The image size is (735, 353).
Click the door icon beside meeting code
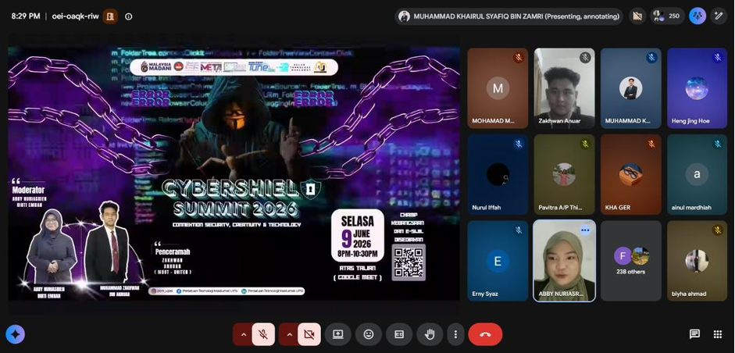coord(110,16)
